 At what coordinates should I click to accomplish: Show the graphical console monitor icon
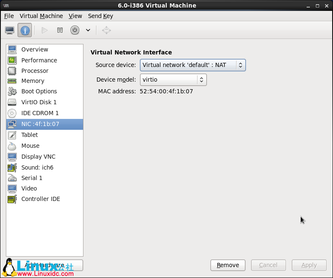coord(10,30)
